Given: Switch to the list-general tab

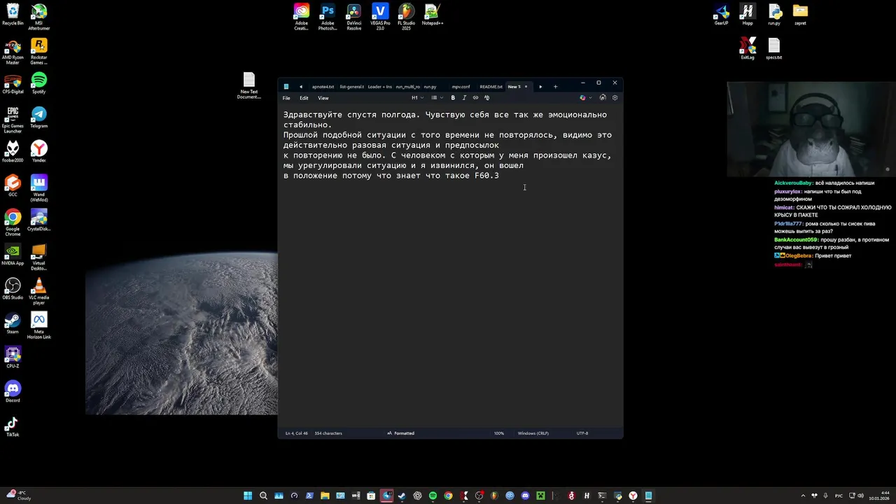Looking at the screenshot, I should pos(352,87).
